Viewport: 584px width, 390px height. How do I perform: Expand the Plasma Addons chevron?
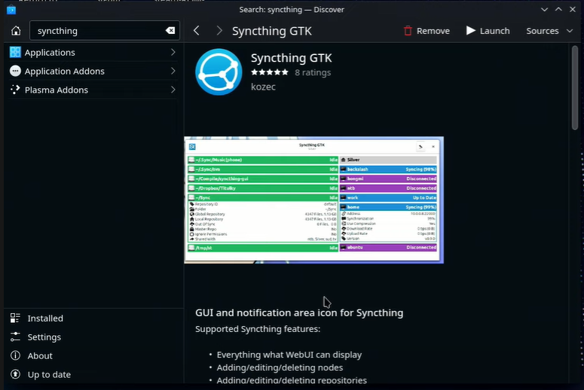[173, 90]
